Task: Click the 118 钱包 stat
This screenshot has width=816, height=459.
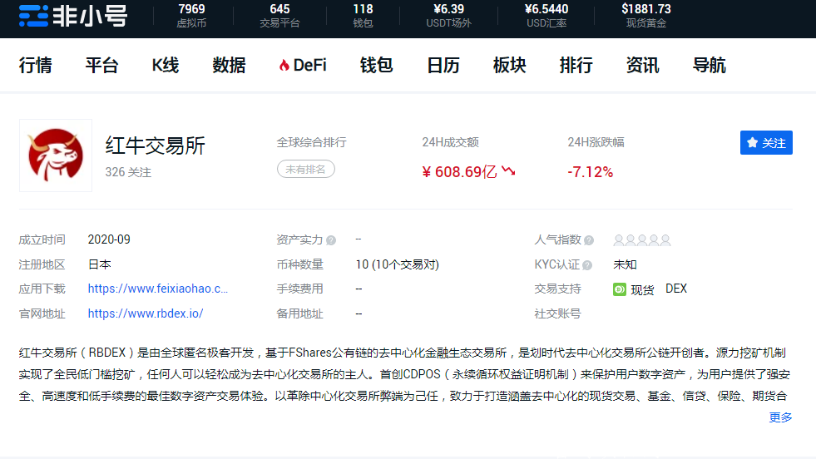Action: tap(363, 16)
